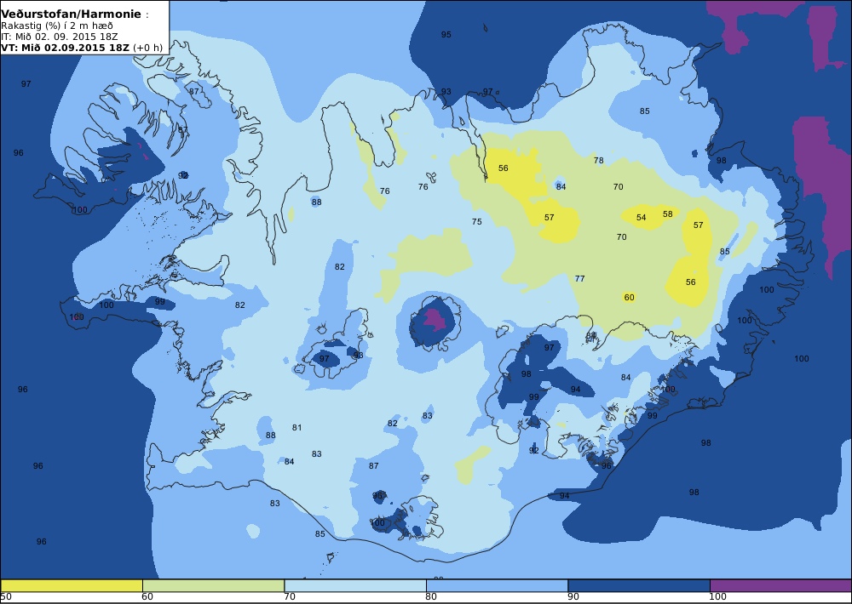Select the bold "VT: Mið 02.09.2015 18Z" line
The height and width of the screenshot is (604, 852).
click(66, 47)
